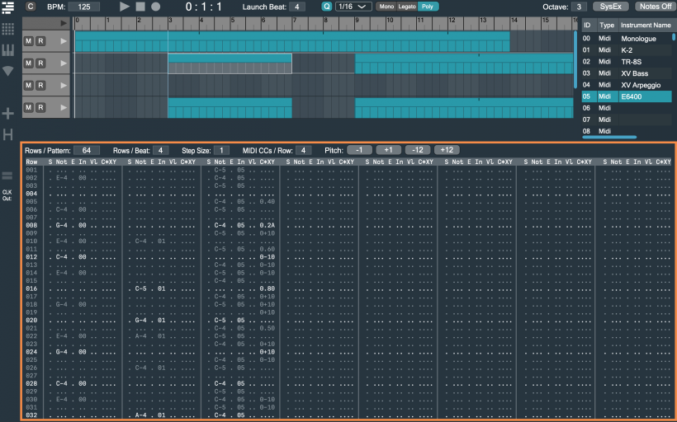Click the C button next to BPM
This screenshot has width=677, height=422.
click(x=31, y=7)
